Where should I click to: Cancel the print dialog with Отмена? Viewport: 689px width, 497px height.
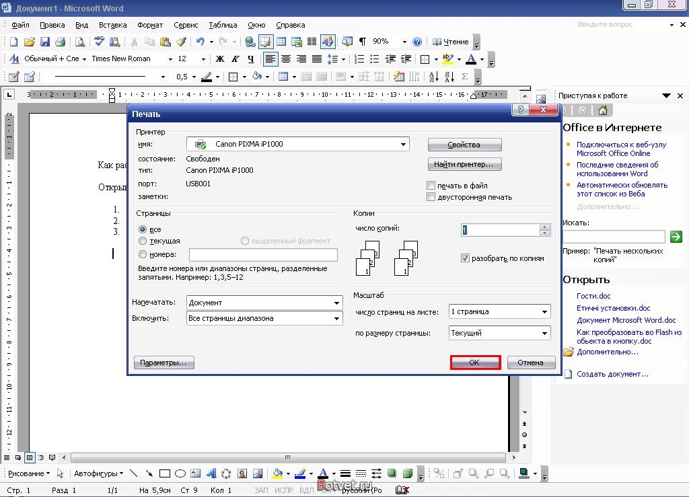[x=531, y=362]
